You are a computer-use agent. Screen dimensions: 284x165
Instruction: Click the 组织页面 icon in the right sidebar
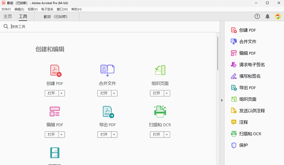234,99
